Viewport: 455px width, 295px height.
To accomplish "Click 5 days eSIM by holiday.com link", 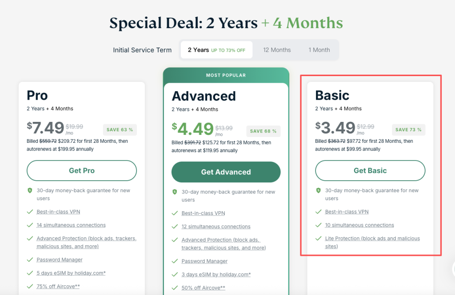I will coord(71,273).
